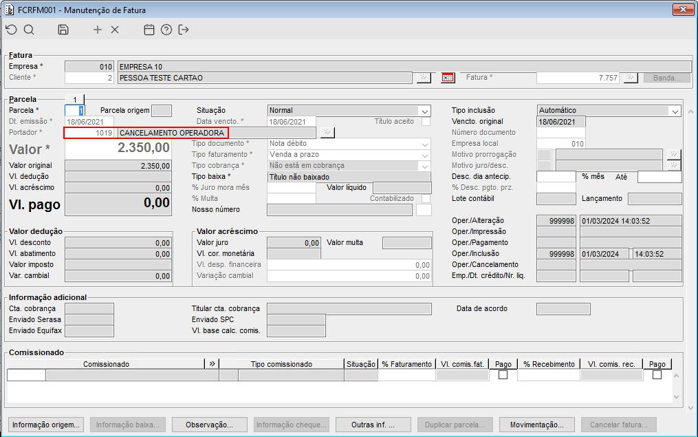Click the Fatura number field 7.757
The width and height of the screenshot is (698, 437).
pos(578,78)
